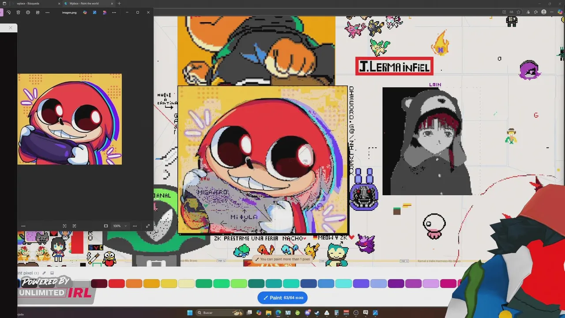Select the orange color swatch
Viewport: 565px width, 318px height.
[x=134, y=284]
